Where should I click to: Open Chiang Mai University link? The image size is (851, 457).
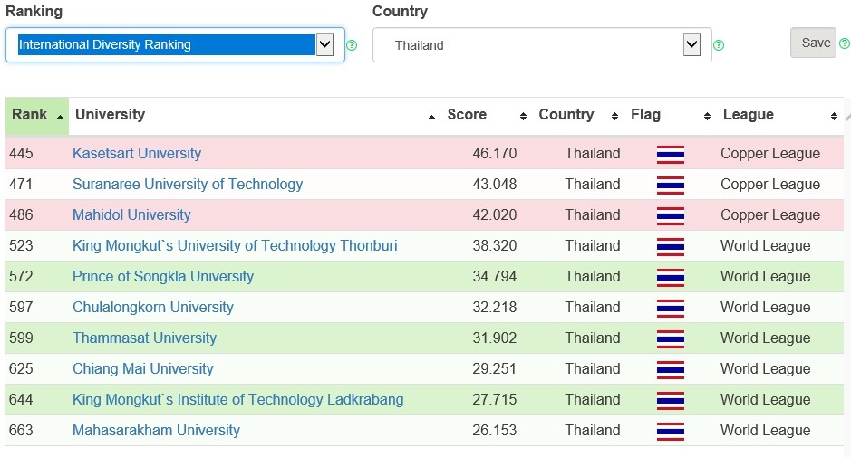[142, 369]
